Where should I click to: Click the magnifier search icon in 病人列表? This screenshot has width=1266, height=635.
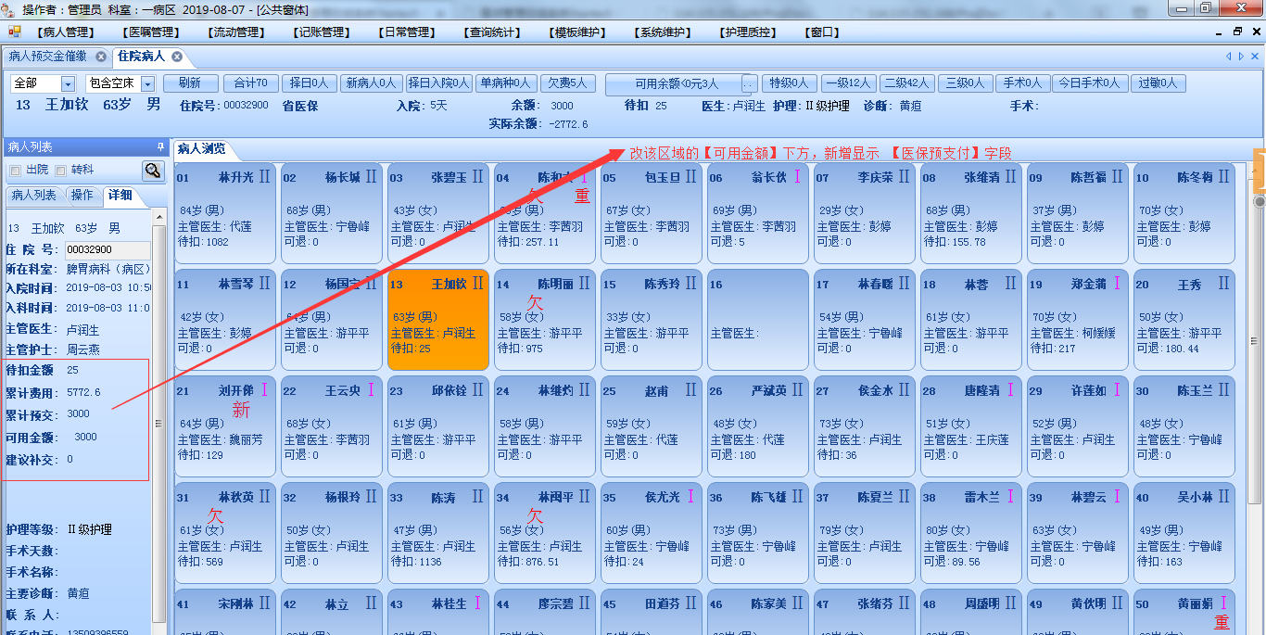(x=152, y=171)
